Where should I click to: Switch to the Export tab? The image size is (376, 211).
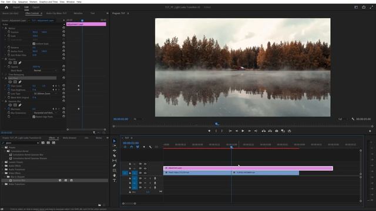tap(36, 7)
